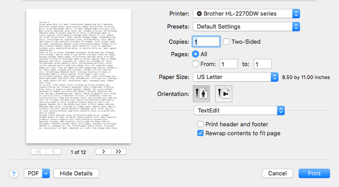Open the TextEdit options dropdown

point(239,110)
